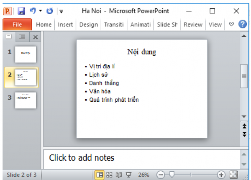Image resolution: width=251 pixels, height=180 pixels.
Task: Open the File tab
Action: tap(17, 24)
